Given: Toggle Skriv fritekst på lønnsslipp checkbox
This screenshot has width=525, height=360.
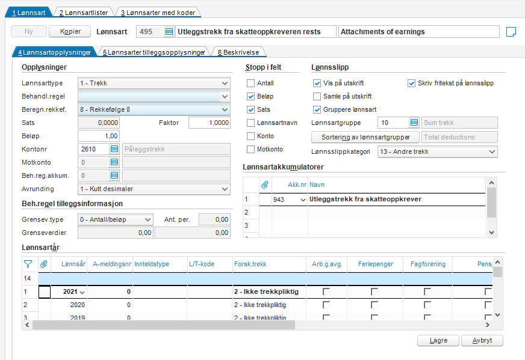Looking at the screenshot, I should pos(411,83).
